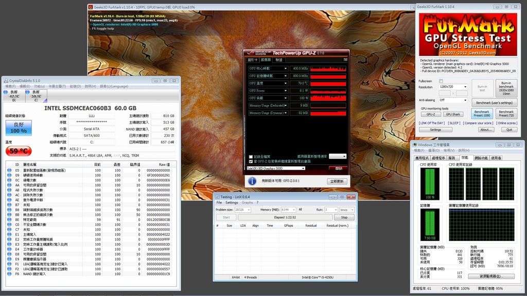Toggle the log to file checkbox in GPU-Z
The height and width of the screenshot is (296, 527).
251,157
